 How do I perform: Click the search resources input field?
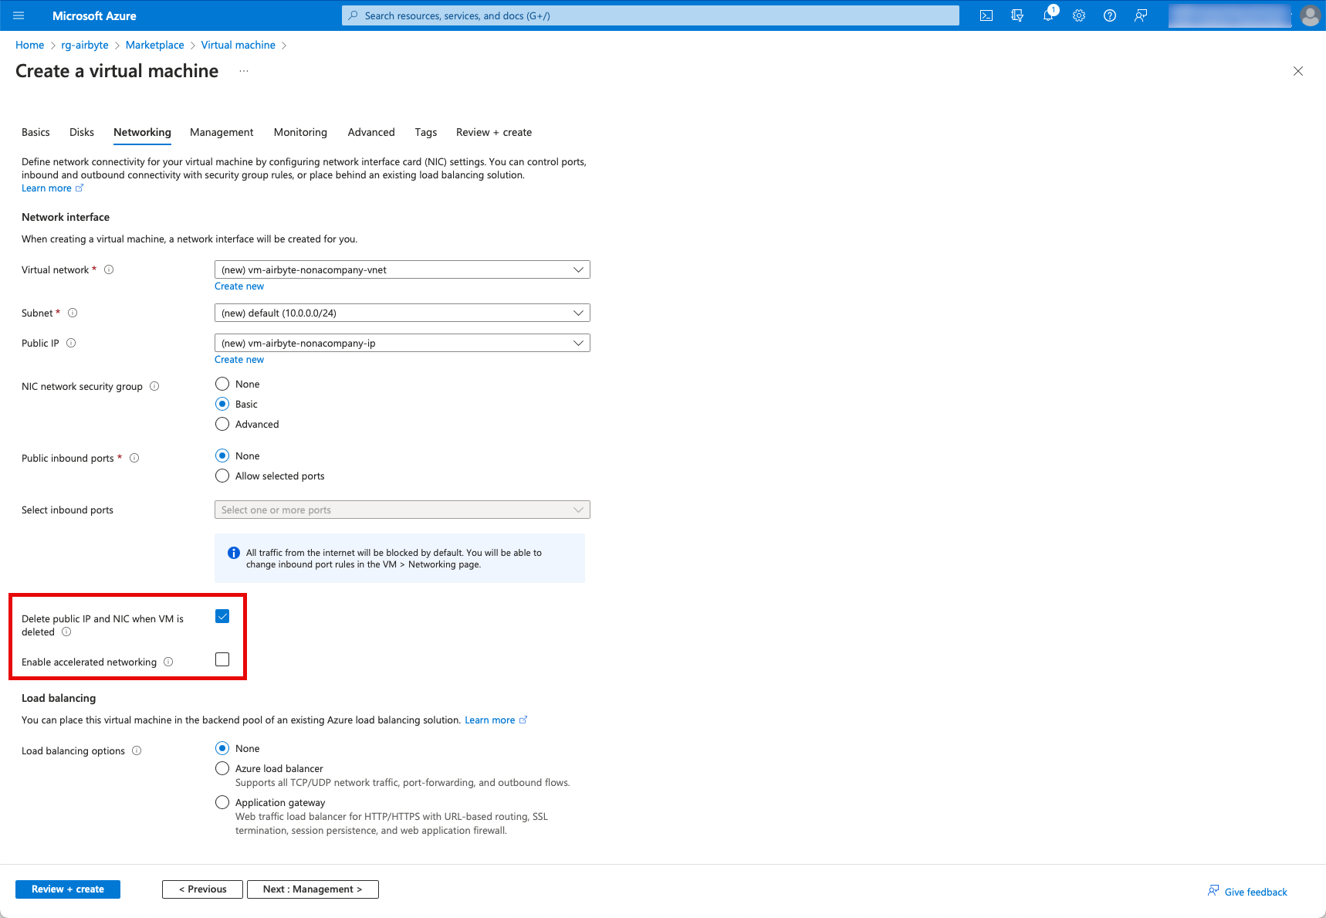(x=650, y=15)
